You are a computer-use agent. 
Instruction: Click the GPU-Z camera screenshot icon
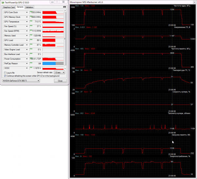65,7
